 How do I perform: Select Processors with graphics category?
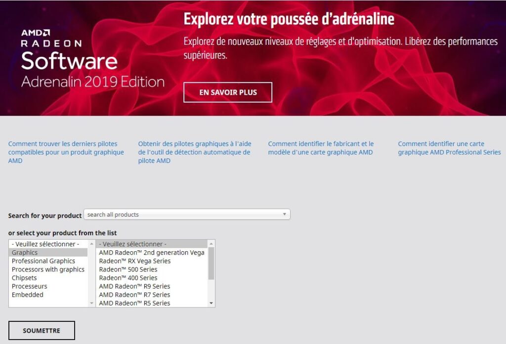click(x=48, y=269)
